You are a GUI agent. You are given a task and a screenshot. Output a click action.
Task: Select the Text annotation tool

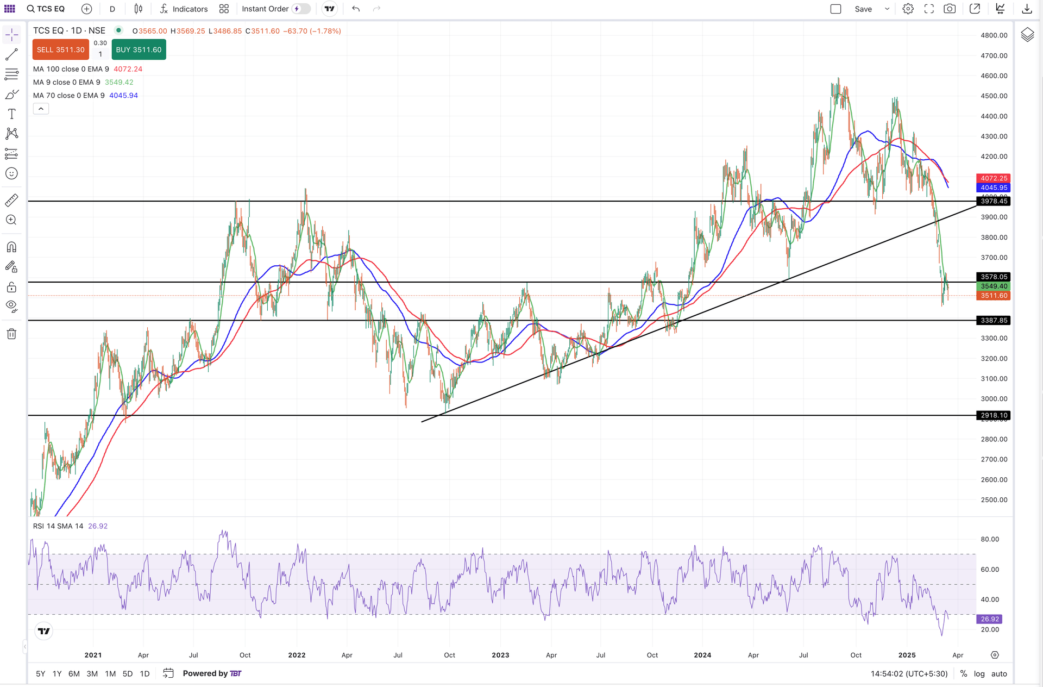(11, 114)
